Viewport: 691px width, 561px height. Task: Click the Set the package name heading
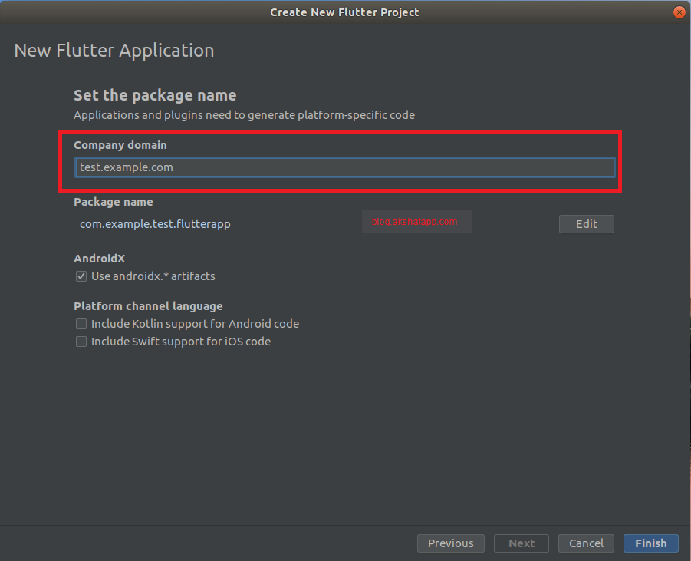(x=155, y=94)
